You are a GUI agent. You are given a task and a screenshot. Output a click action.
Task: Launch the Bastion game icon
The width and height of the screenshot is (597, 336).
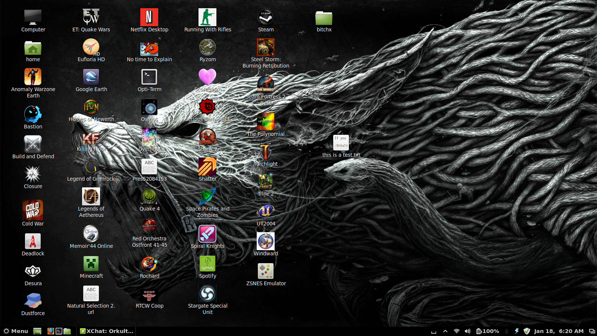pos(33,114)
